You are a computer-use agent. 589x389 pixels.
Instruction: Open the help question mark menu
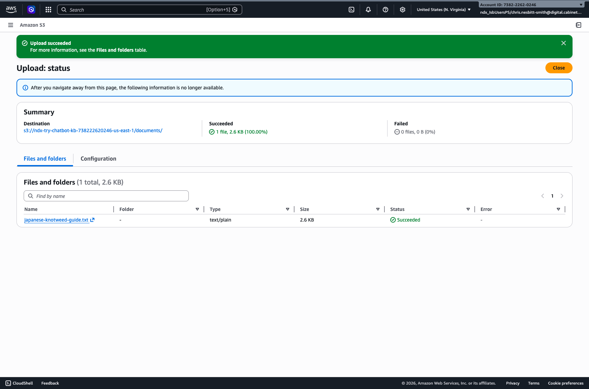385,10
